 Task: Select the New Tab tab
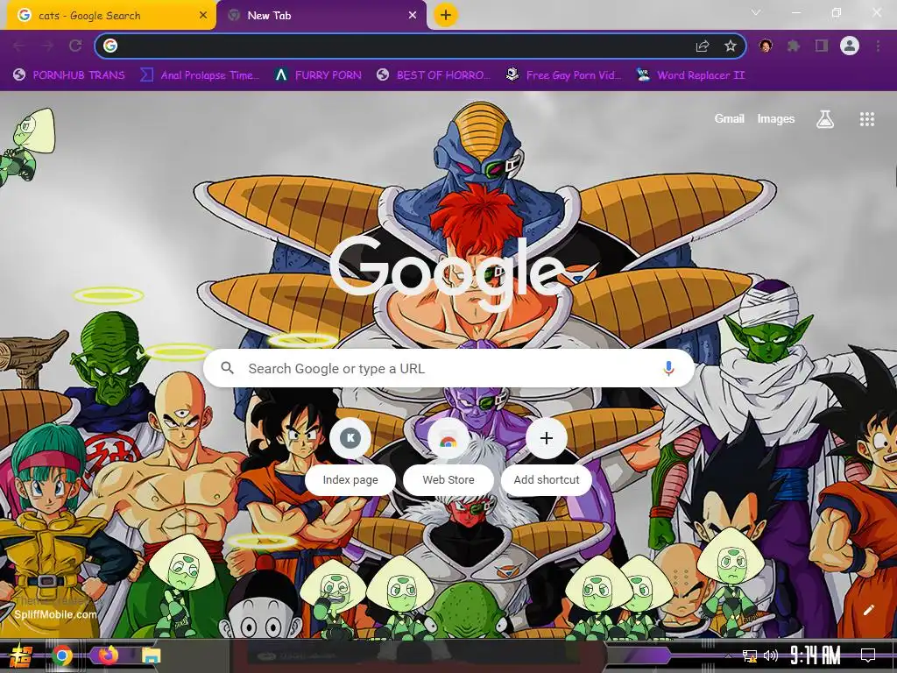point(321,16)
